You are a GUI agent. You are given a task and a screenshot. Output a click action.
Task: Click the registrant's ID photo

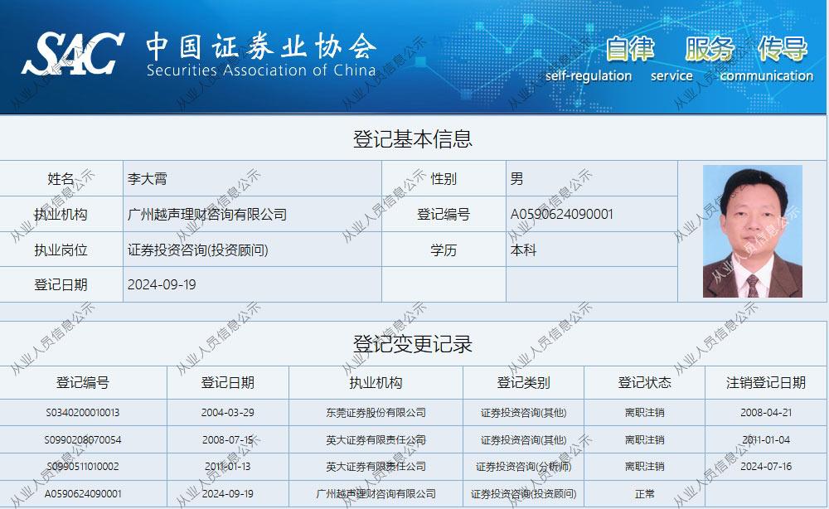753,231
